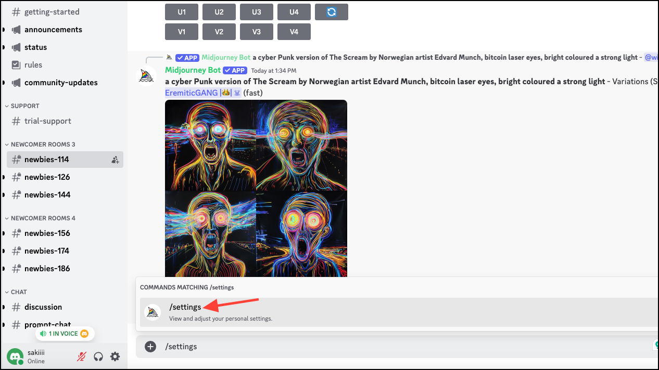The image size is (659, 370).
Task: Click the U1 upscale button
Action: pos(182,12)
